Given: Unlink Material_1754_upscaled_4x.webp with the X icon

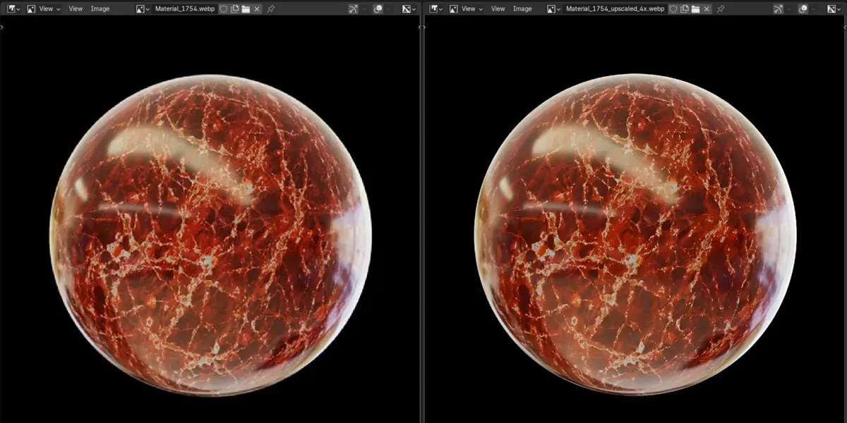Looking at the screenshot, I should (707, 8).
